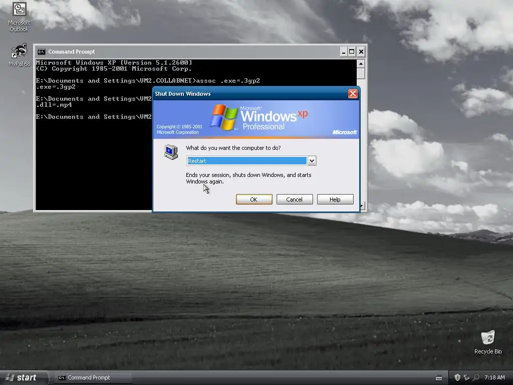Open the security shield tray icon
This screenshot has height=385, width=513.
click(x=457, y=377)
